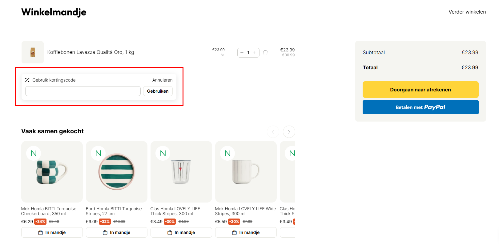This screenshot has height=245, width=499.
Task: Add Glas LOVELY LIFE Thick Stripes to cart
Action: coord(181,232)
